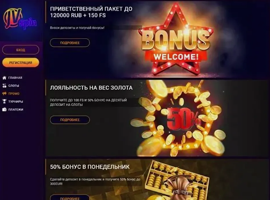Click the home icon beside Главная
270x200 pixels.
pyautogui.click(x=4, y=78)
